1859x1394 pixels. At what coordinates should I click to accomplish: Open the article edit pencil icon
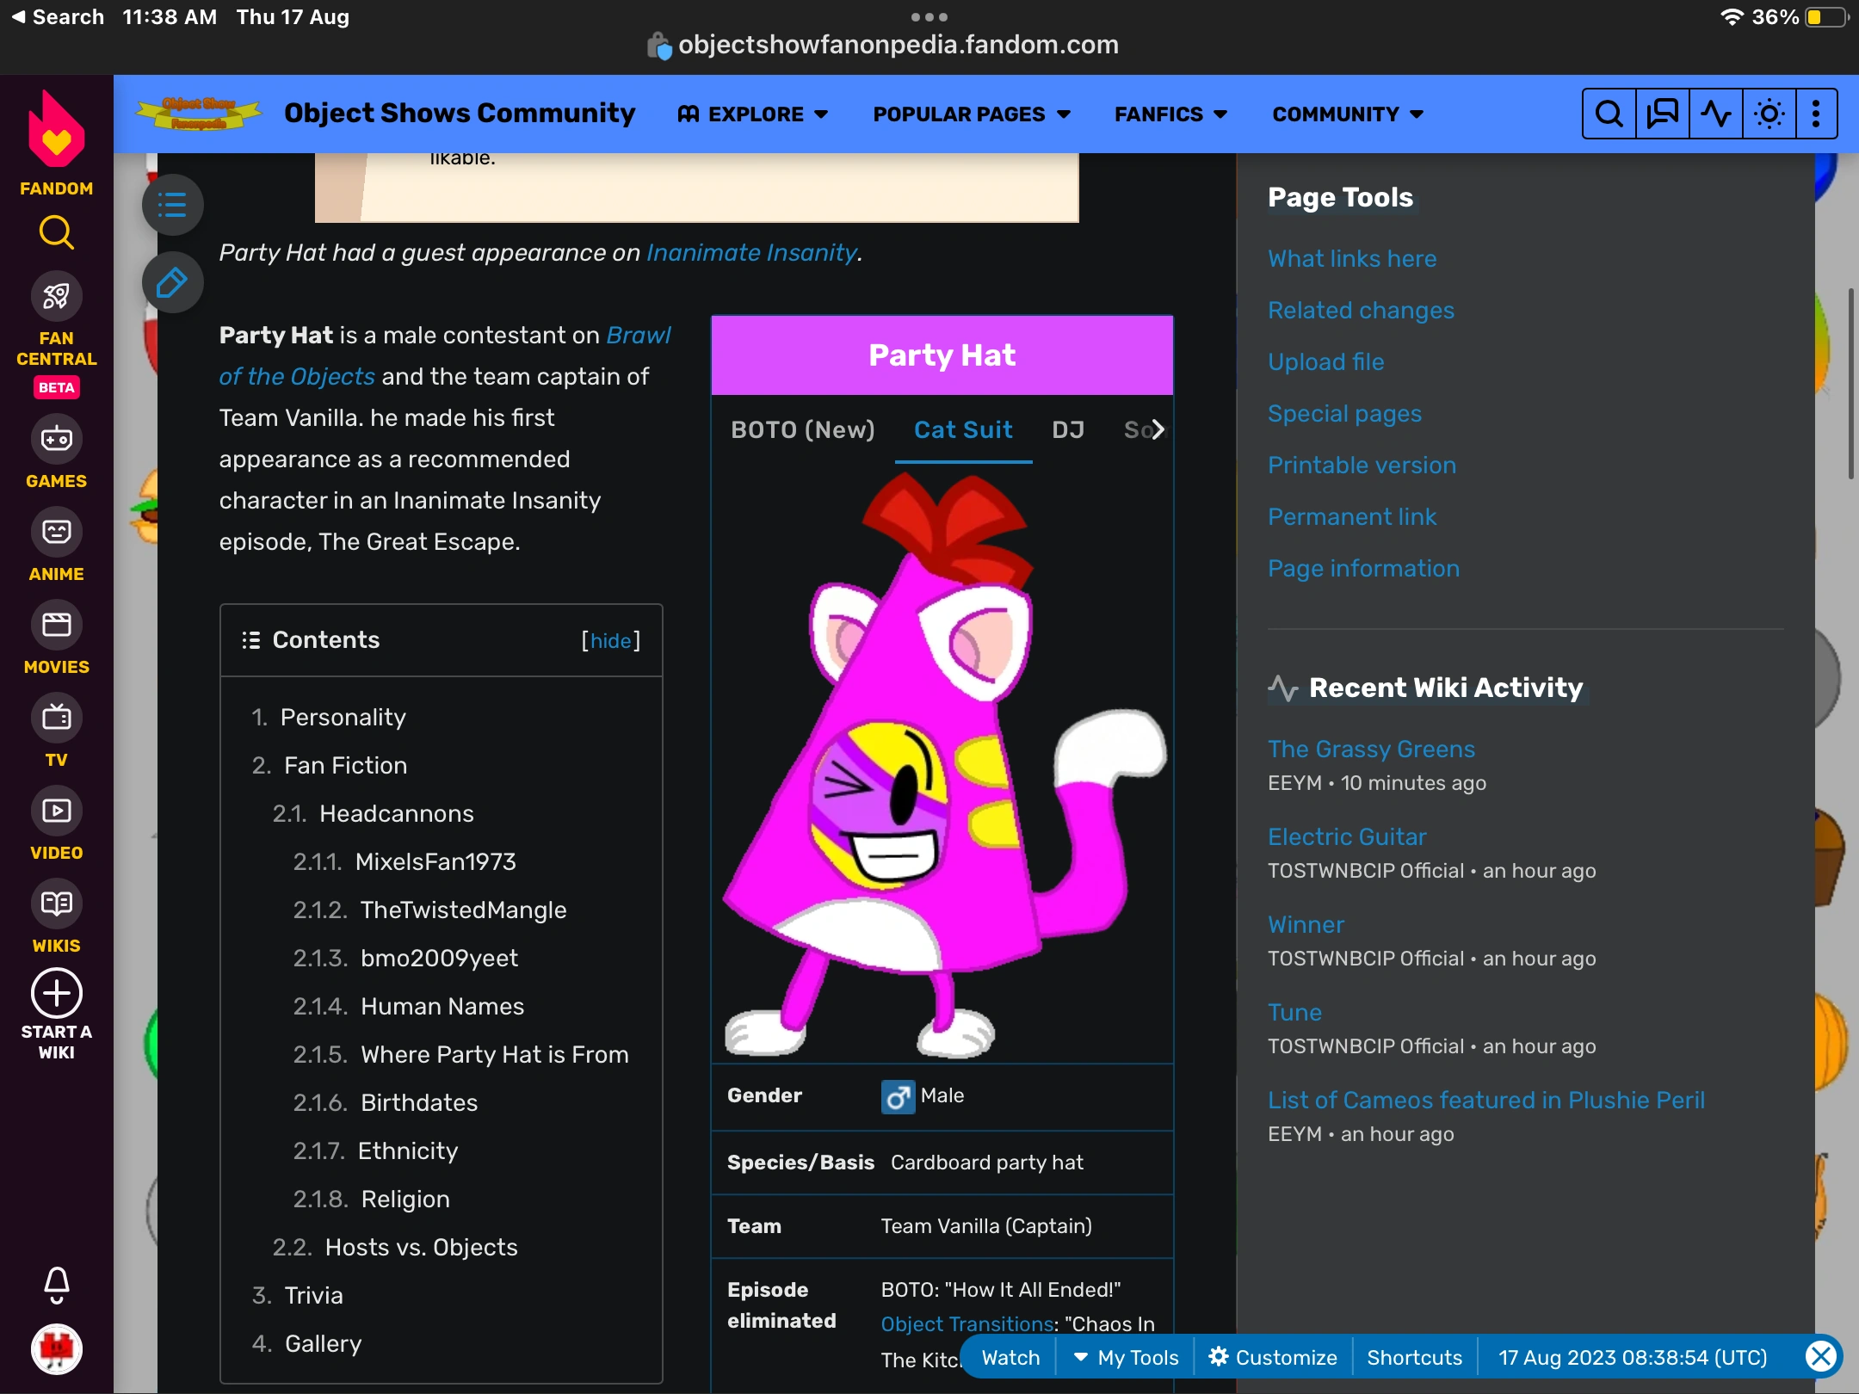coord(171,282)
